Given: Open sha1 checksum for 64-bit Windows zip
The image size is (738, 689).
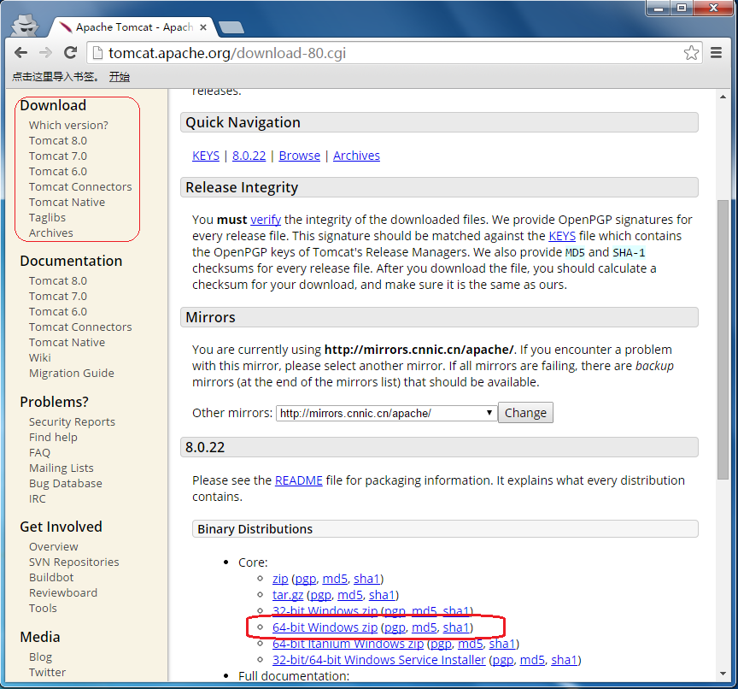Looking at the screenshot, I should [x=456, y=627].
